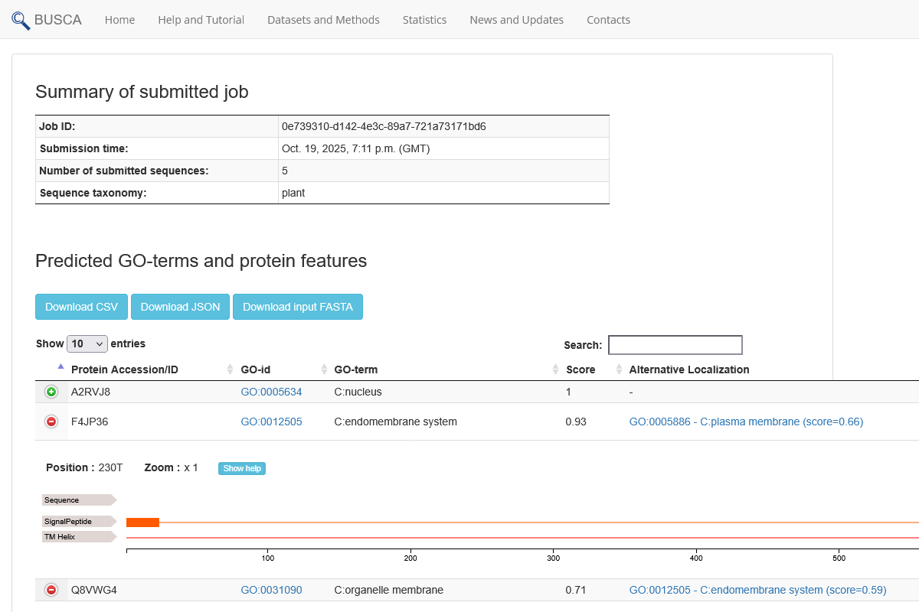Collapse the Q8VWG4 row details
The width and height of the screenshot is (919, 612).
click(51, 590)
